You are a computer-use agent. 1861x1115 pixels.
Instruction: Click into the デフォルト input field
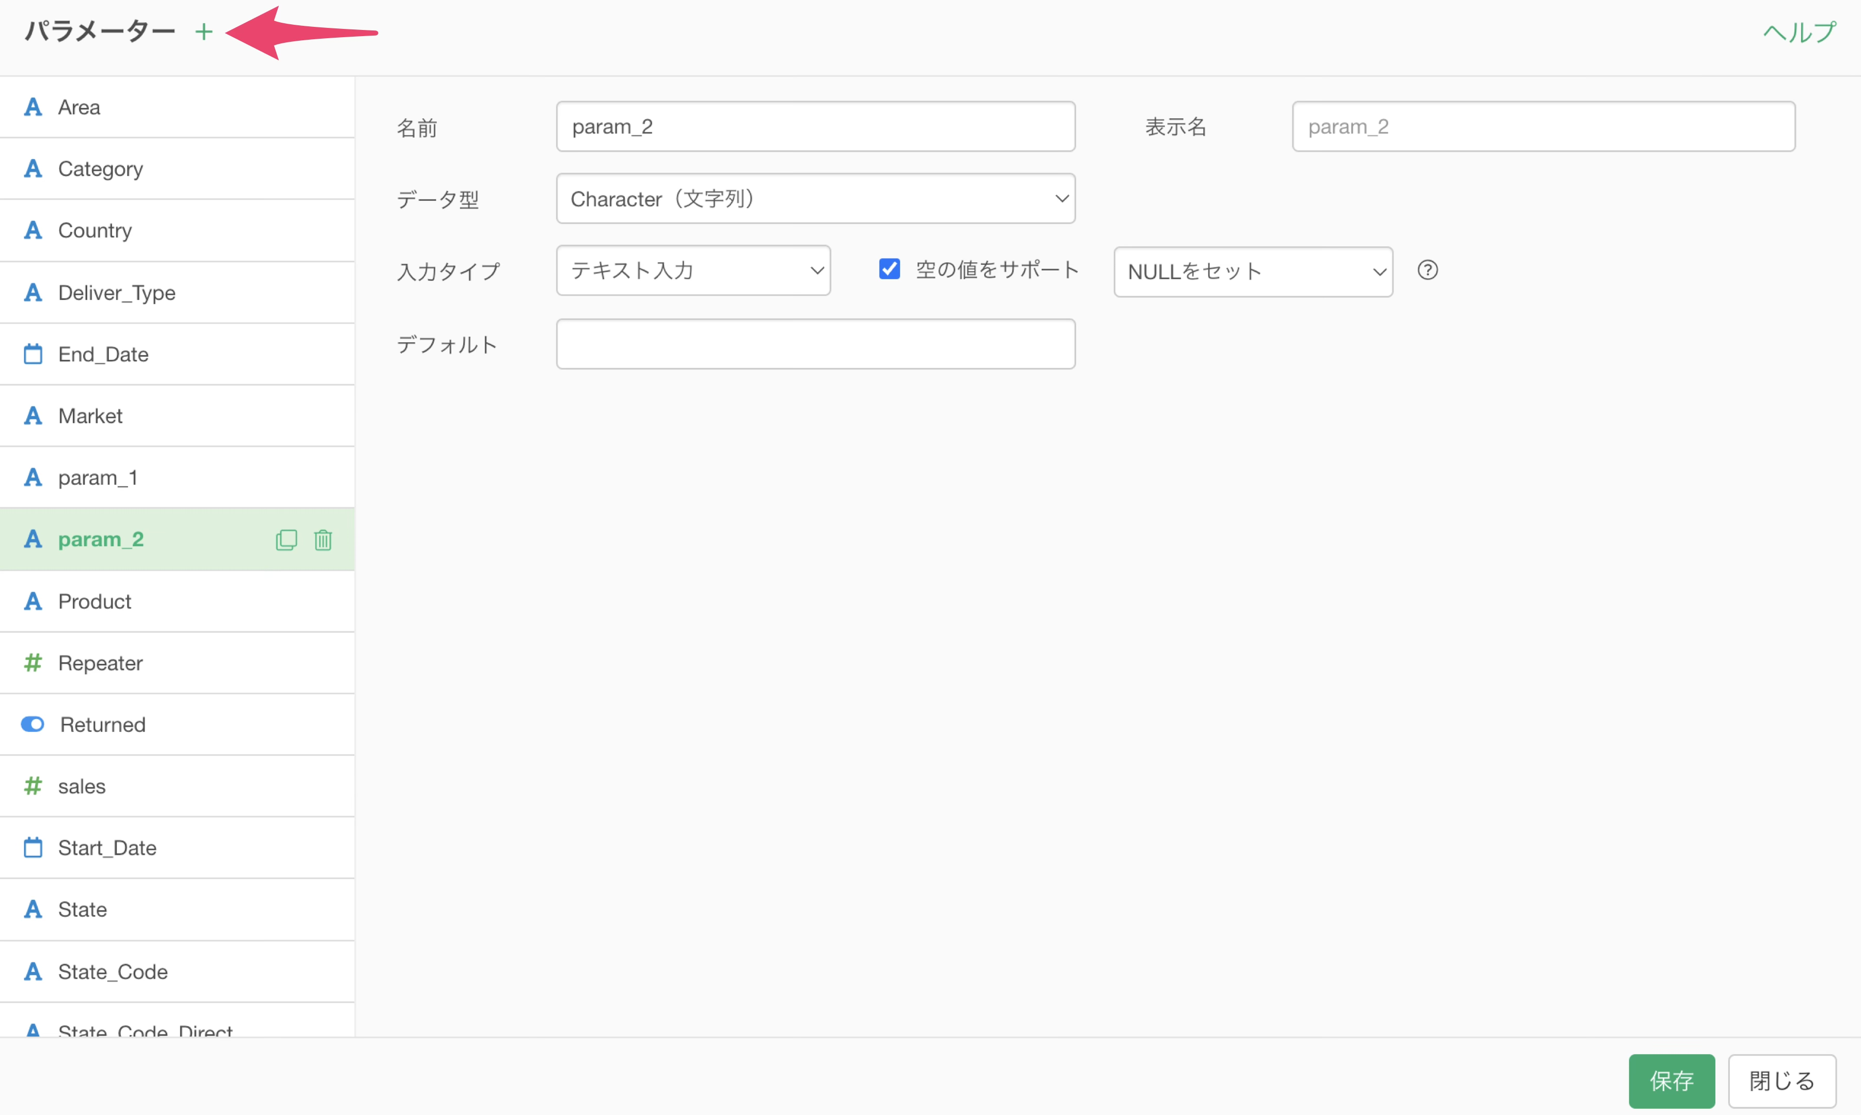(x=815, y=344)
